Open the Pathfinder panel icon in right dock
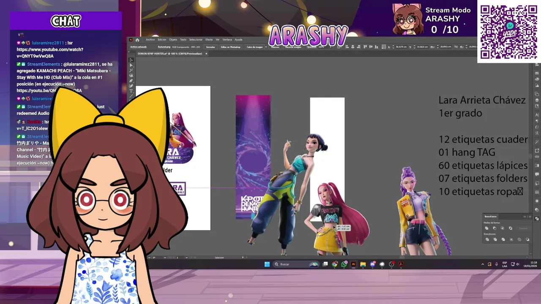The width and height of the screenshot is (541, 304). tap(537, 219)
